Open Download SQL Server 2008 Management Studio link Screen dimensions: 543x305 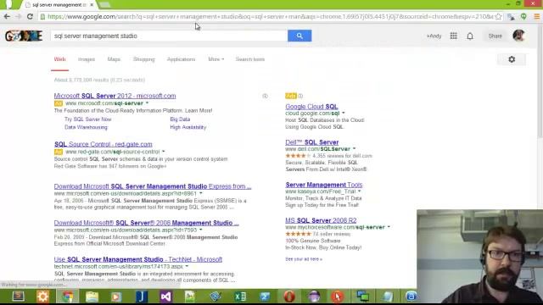tap(146, 223)
